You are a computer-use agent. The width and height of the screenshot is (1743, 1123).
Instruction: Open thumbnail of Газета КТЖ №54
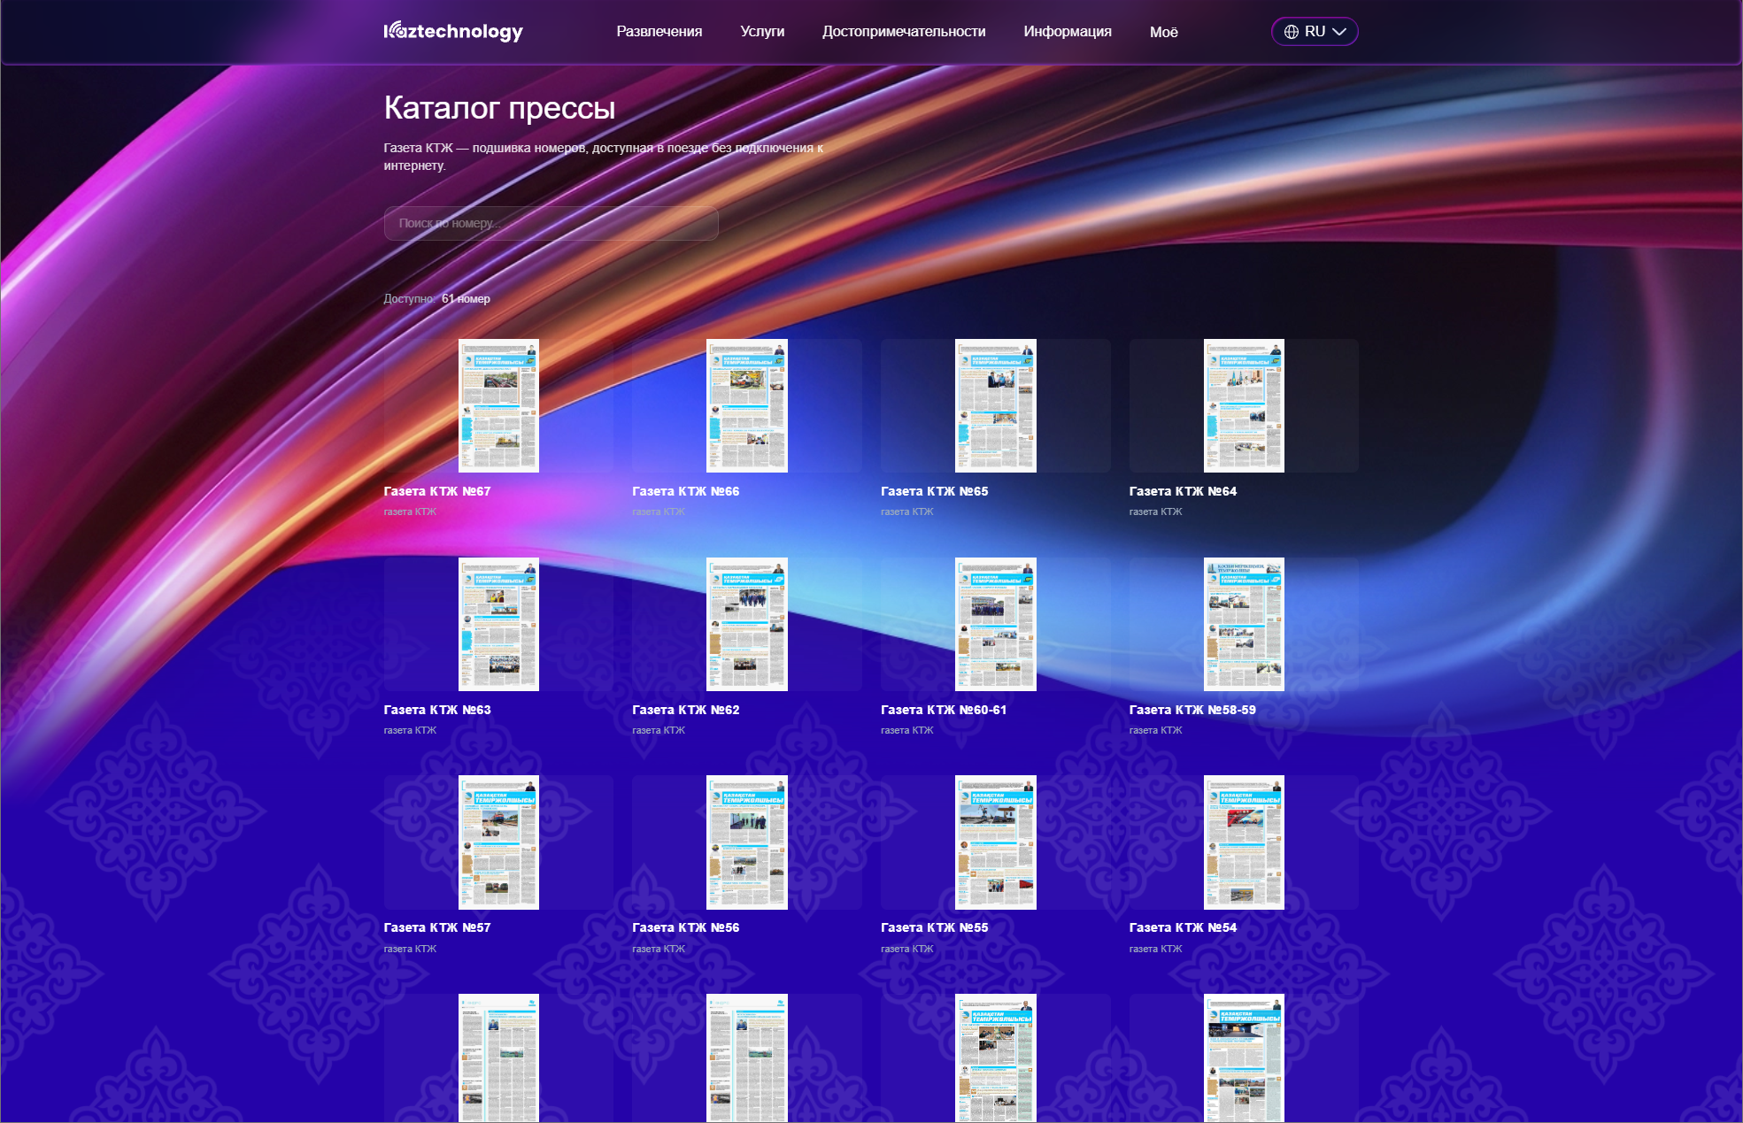coord(1244,842)
